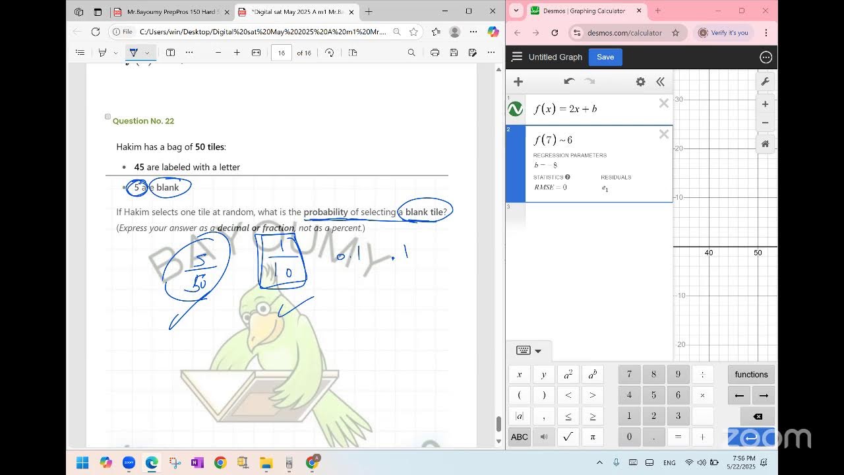Tap the square root key
This screenshot has height=475, width=844.
tap(568, 437)
